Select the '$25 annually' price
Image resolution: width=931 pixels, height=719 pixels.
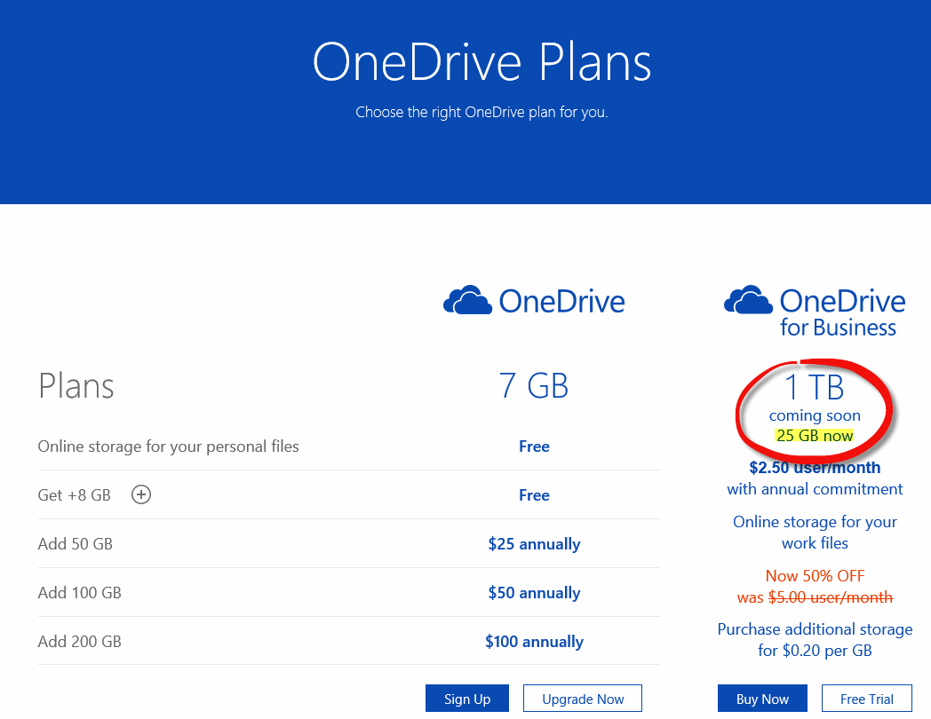click(535, 543)
